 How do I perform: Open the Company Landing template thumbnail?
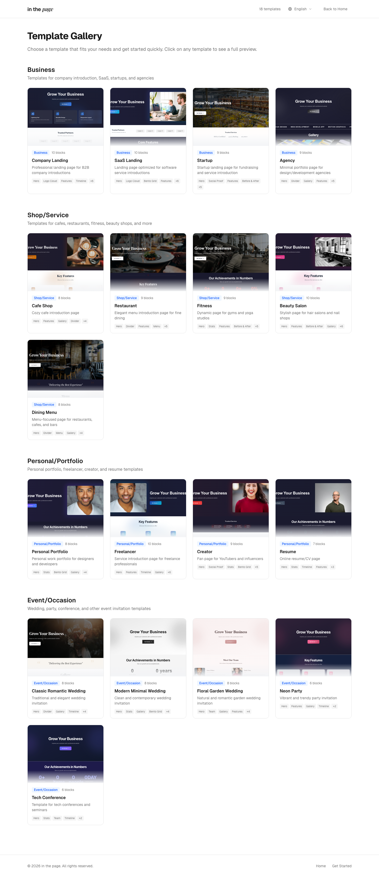65,117
